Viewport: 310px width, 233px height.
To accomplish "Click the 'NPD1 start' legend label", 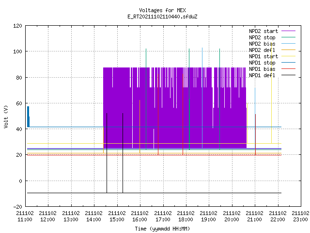I will 263,56.
